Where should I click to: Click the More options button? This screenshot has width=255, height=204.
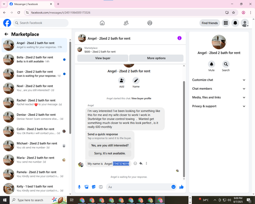tap(156, 58)
